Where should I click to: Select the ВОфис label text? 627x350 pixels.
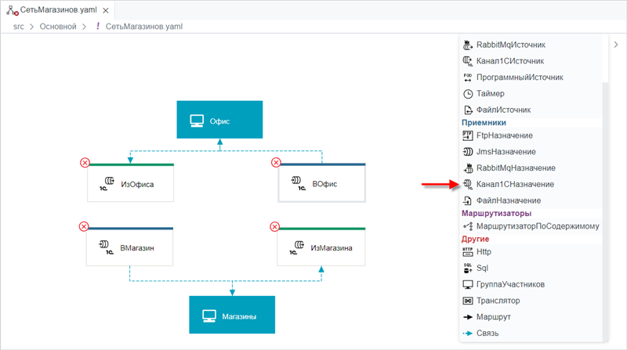tap(324, 184)
